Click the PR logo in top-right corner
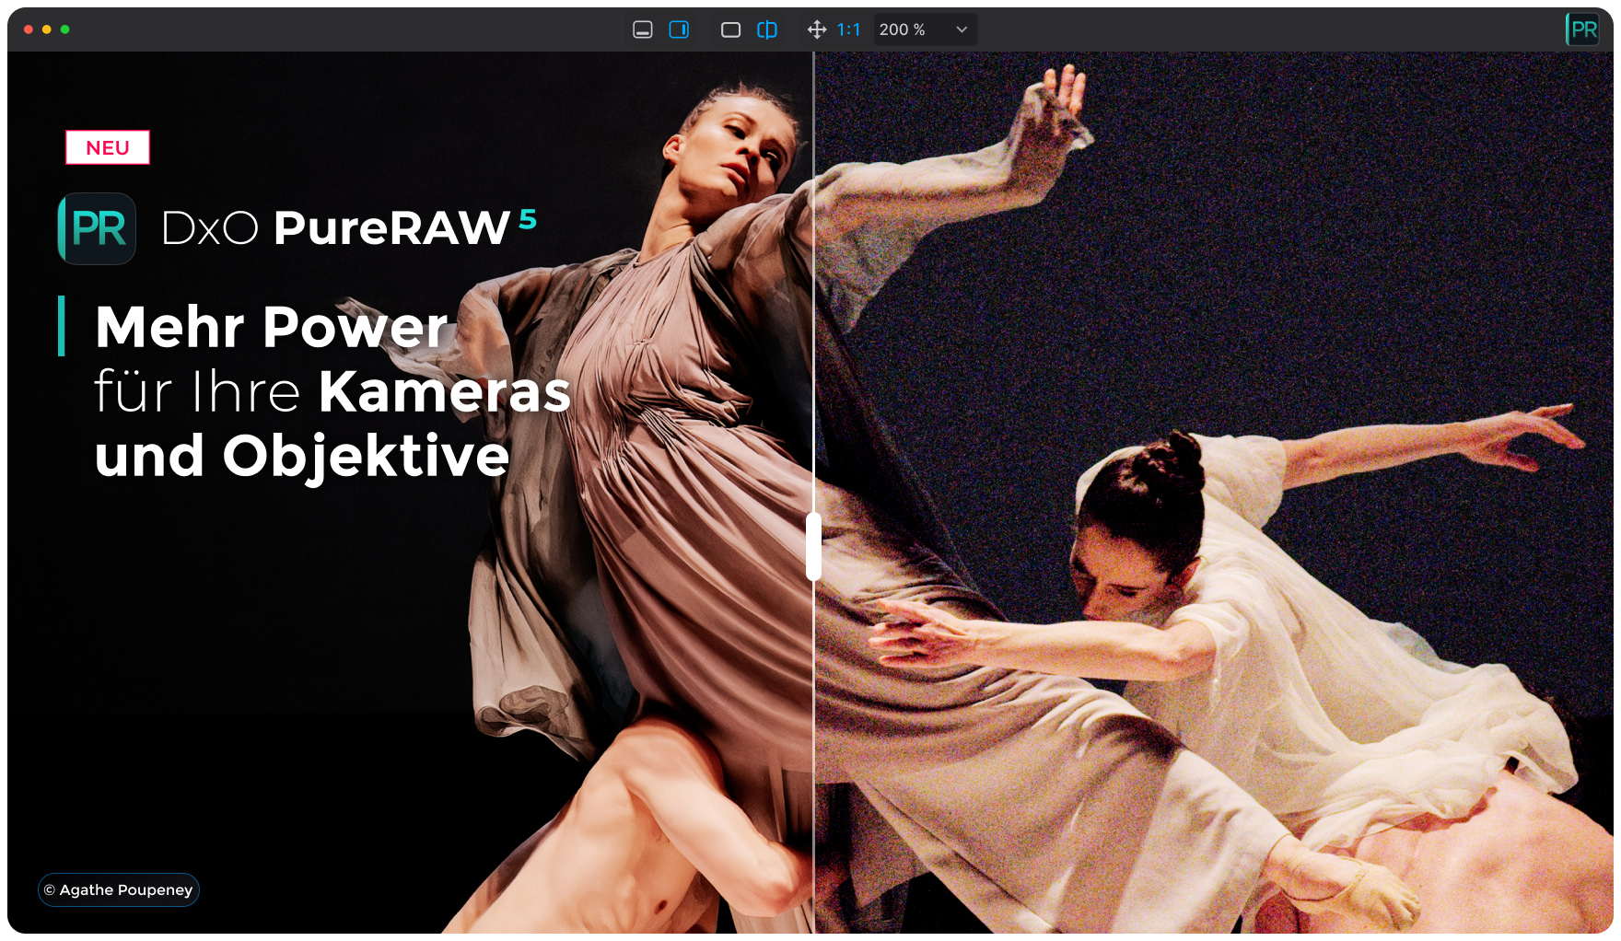1621x941 pixels. (1582, 29)
